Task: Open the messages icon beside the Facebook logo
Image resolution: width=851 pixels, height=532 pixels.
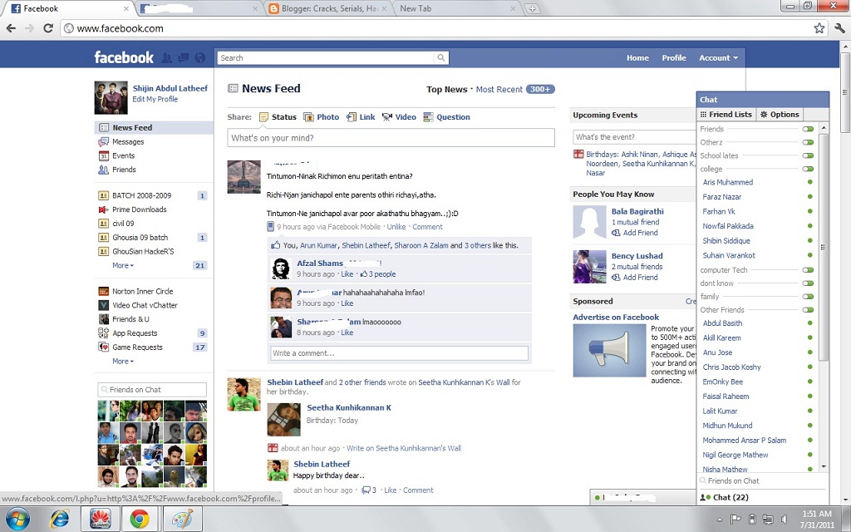Action: (184, 57)
